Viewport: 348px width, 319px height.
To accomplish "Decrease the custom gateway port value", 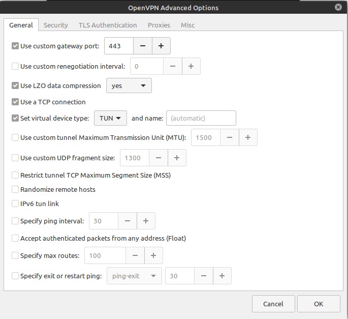I will [143, 46].
